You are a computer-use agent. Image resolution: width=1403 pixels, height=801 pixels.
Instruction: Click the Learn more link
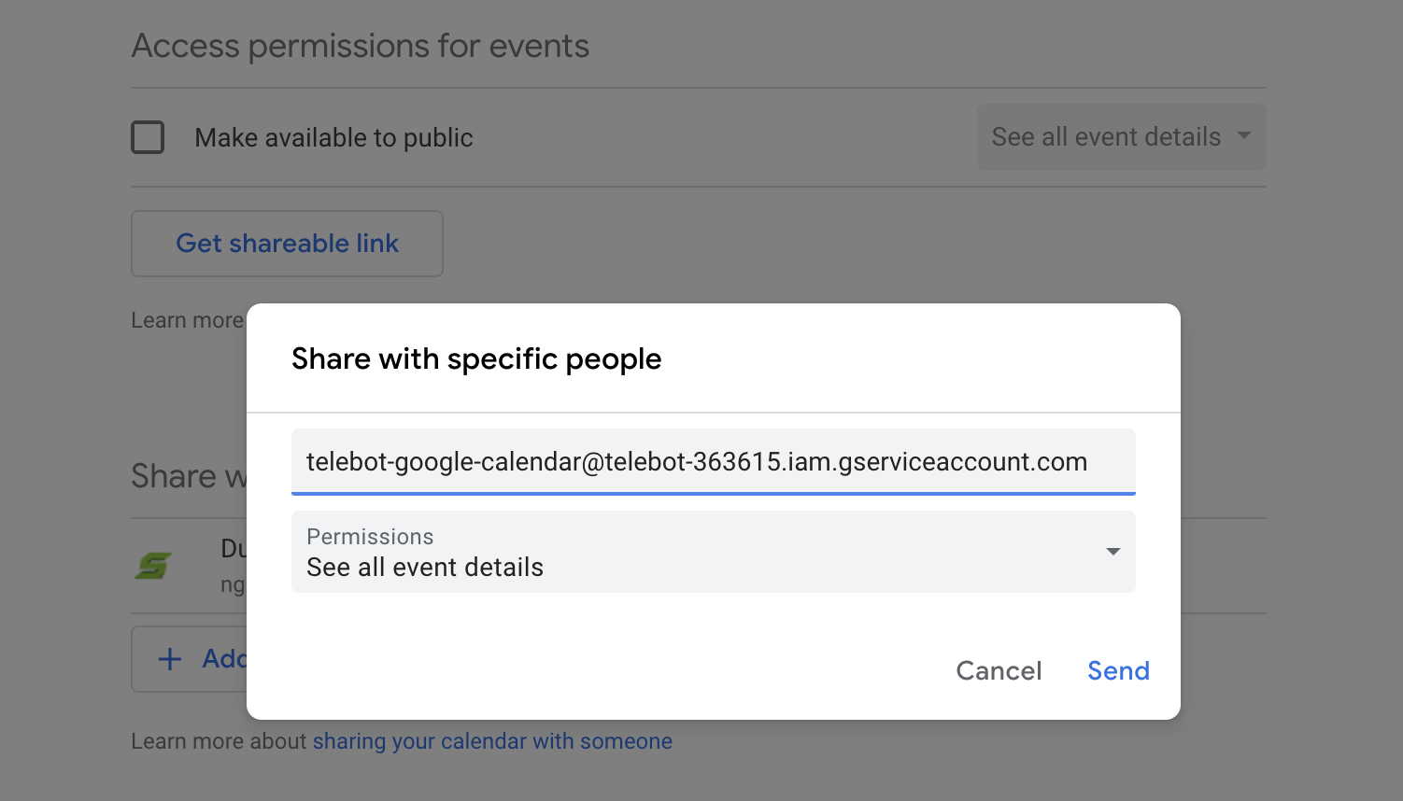click(x=187, y=319)
